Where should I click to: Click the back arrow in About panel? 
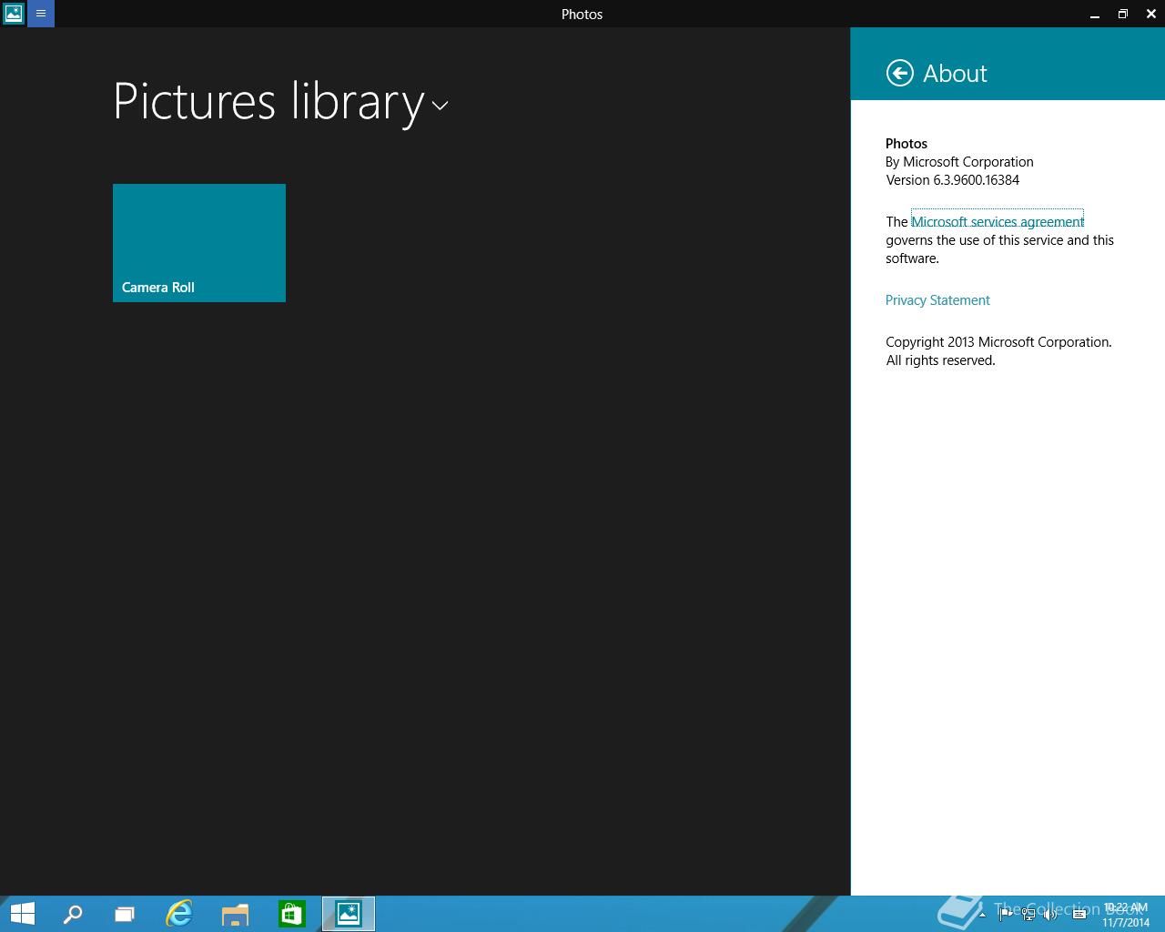coord(899,73)
